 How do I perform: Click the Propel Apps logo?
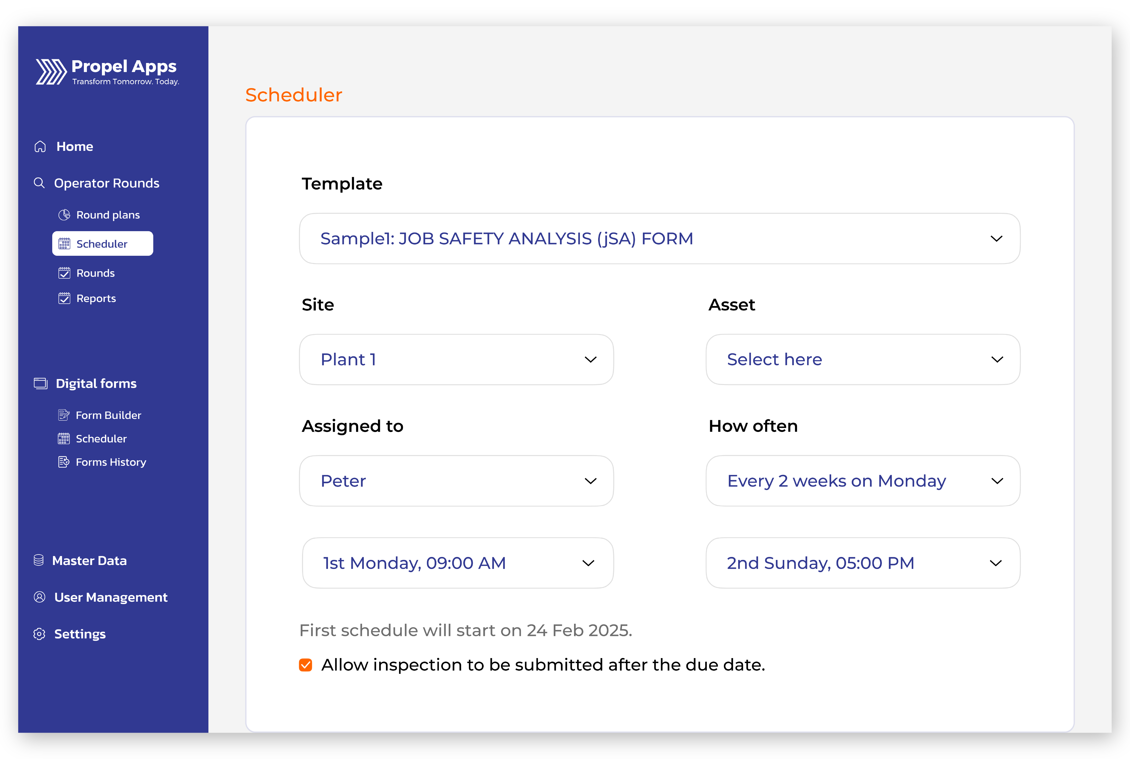107,72
